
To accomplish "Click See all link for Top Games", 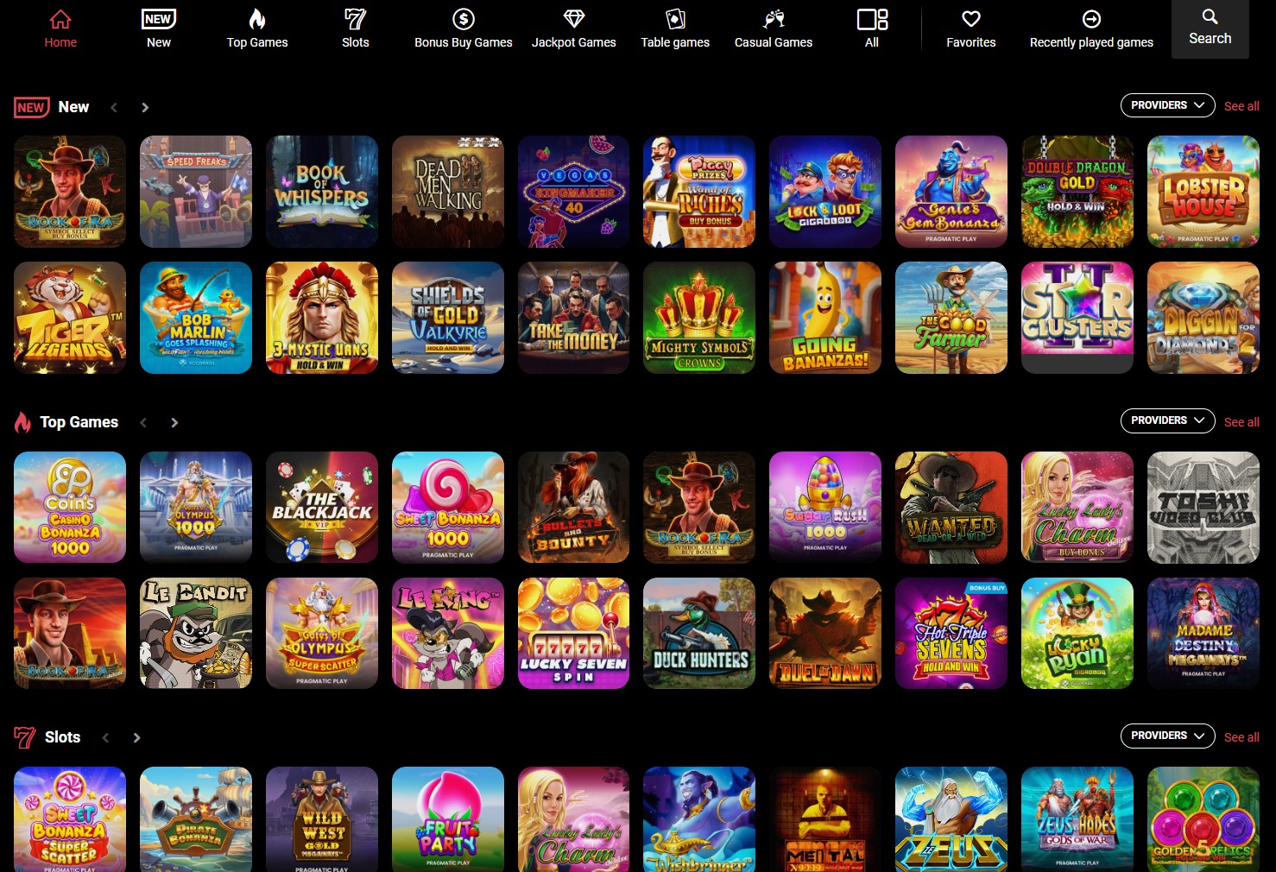I will [1241, 422].
